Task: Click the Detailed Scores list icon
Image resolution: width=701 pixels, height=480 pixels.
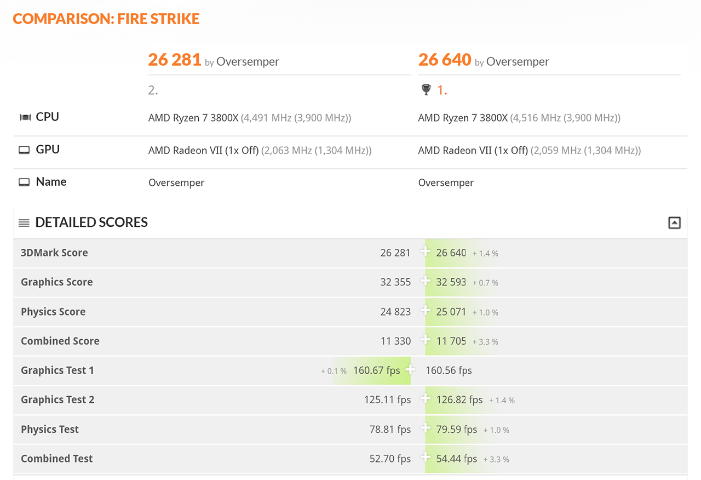Action: pyautogui.click(x=24, y=223)
